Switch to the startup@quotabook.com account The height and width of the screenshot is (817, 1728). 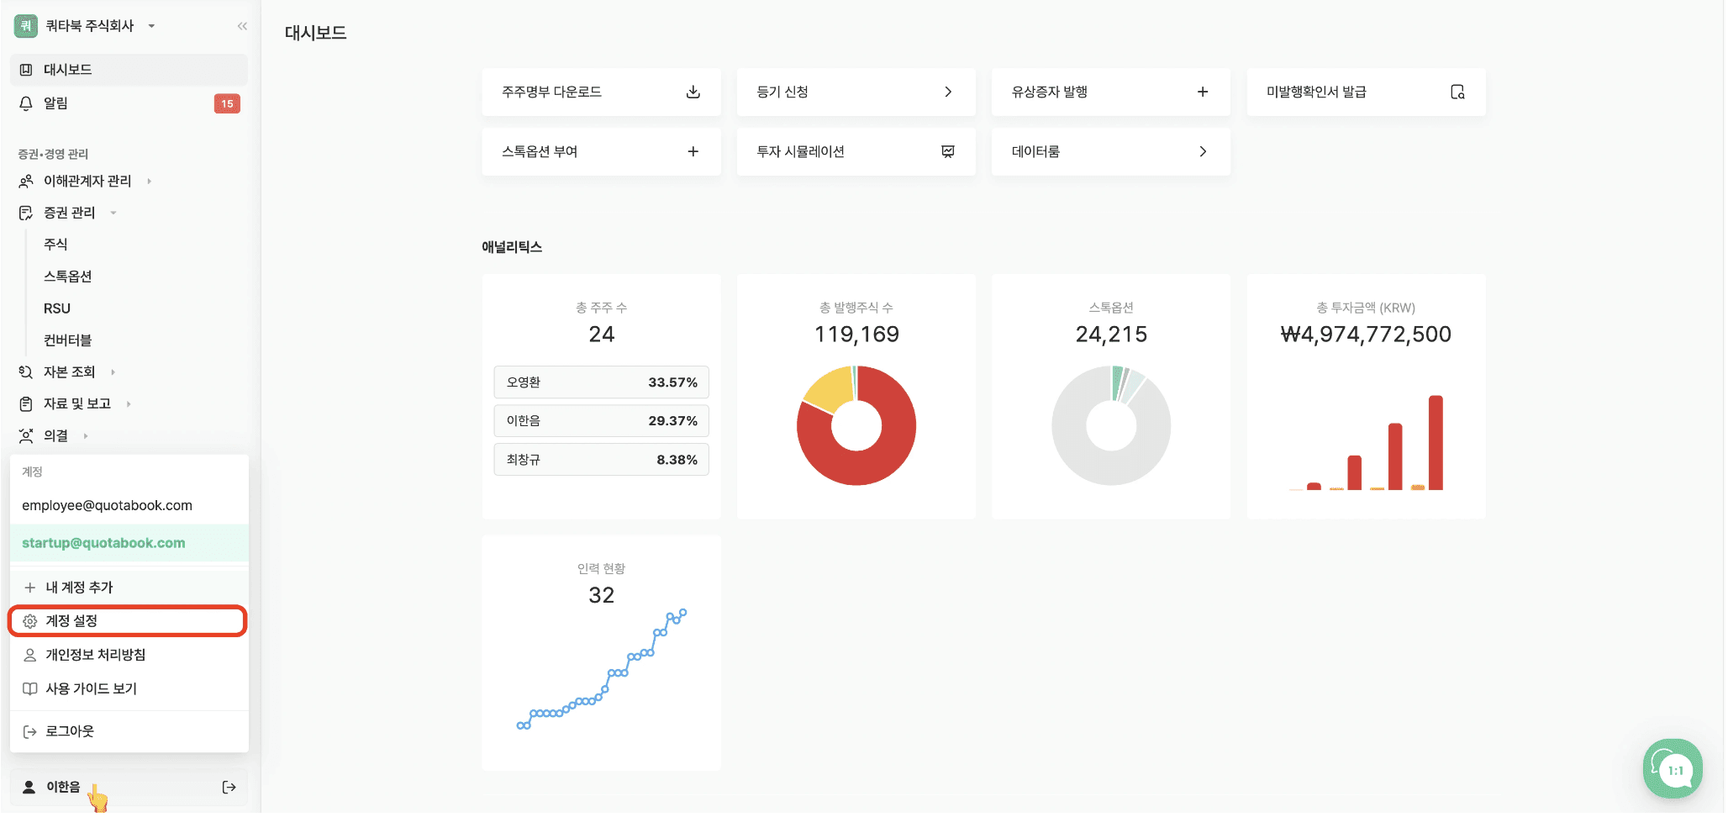click(x=103, y=542)
